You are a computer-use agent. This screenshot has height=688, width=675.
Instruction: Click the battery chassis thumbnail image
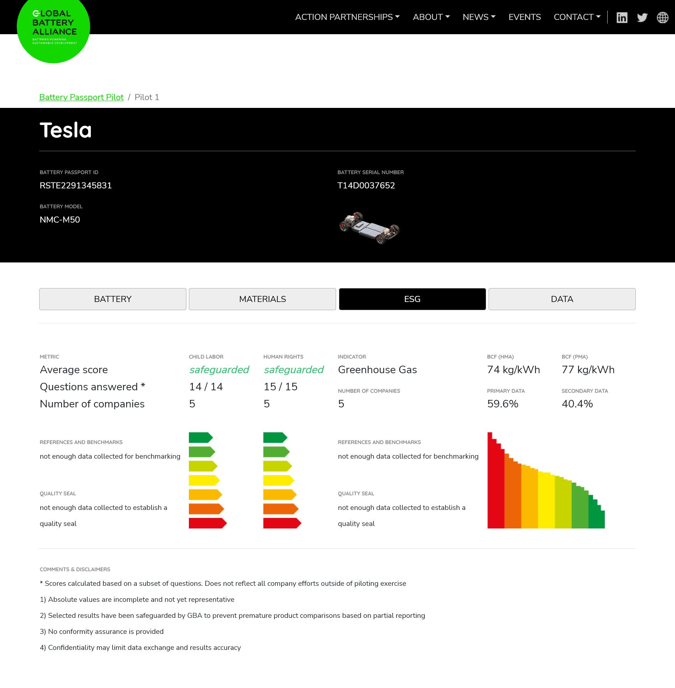click(x=369, y=228)
